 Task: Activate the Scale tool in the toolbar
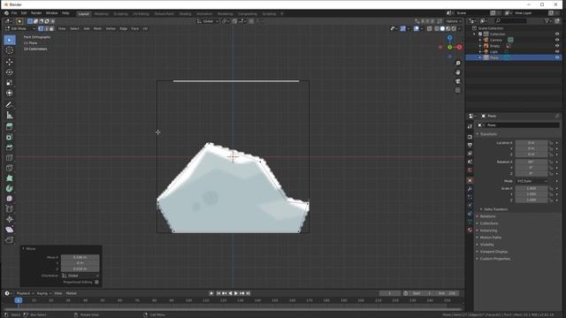10,82
